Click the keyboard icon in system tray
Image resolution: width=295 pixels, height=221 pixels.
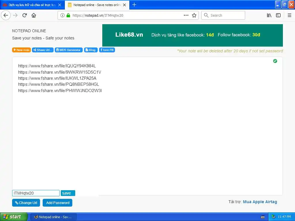pos(263,217)
